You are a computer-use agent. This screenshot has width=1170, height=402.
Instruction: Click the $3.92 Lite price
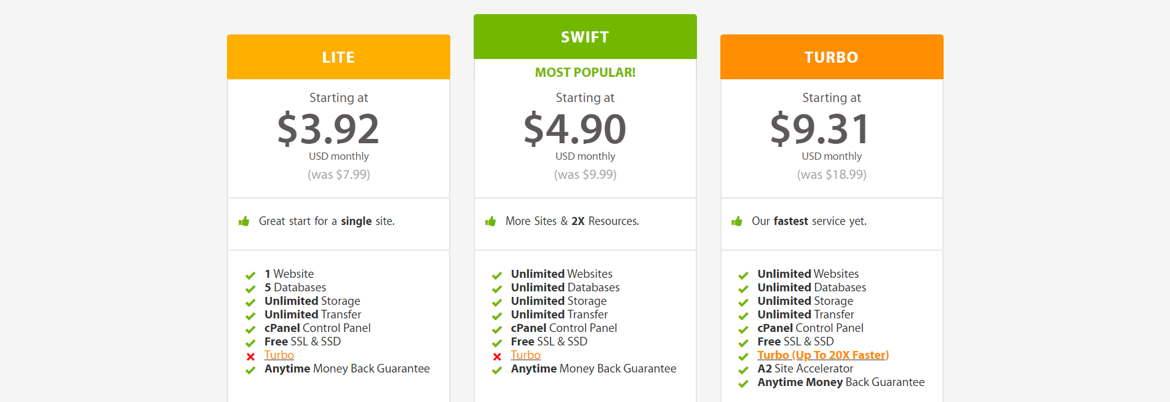click(x=328, y=129)
